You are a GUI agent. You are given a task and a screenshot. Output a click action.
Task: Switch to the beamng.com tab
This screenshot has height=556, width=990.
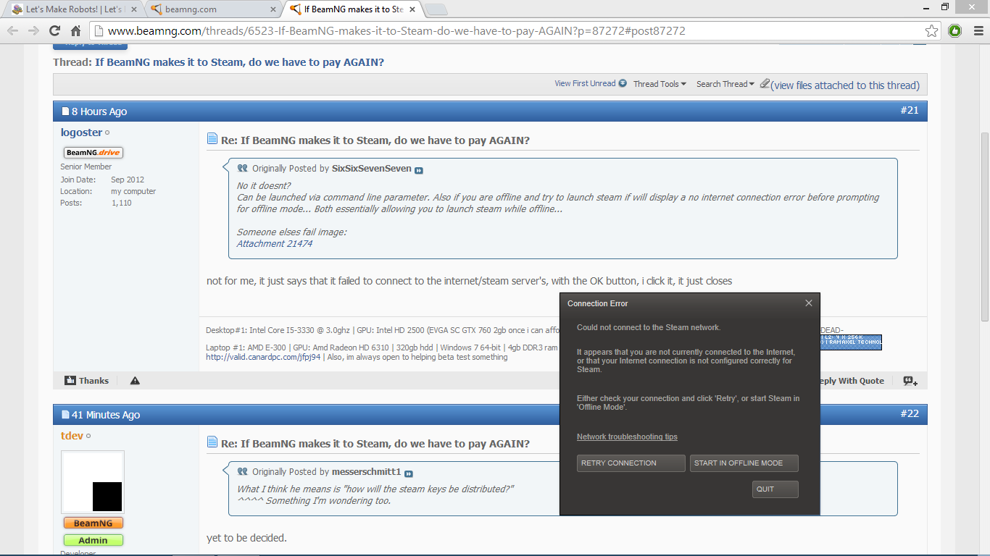coord(210,9)
